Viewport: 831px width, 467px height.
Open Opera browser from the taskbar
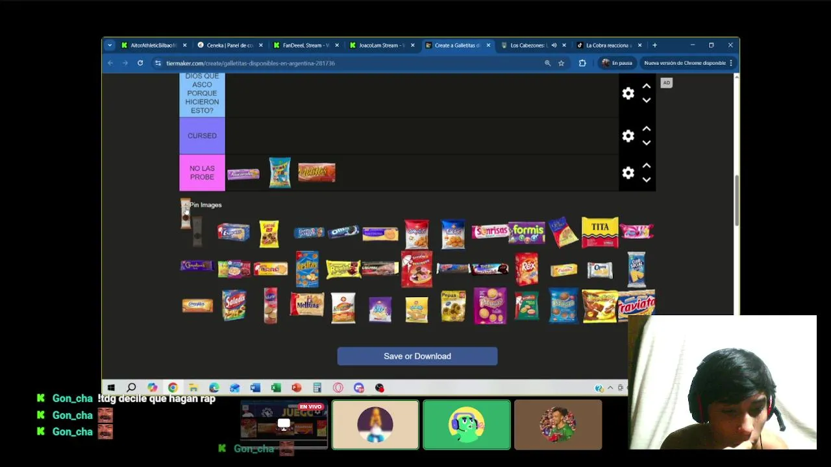click(338, 388)
